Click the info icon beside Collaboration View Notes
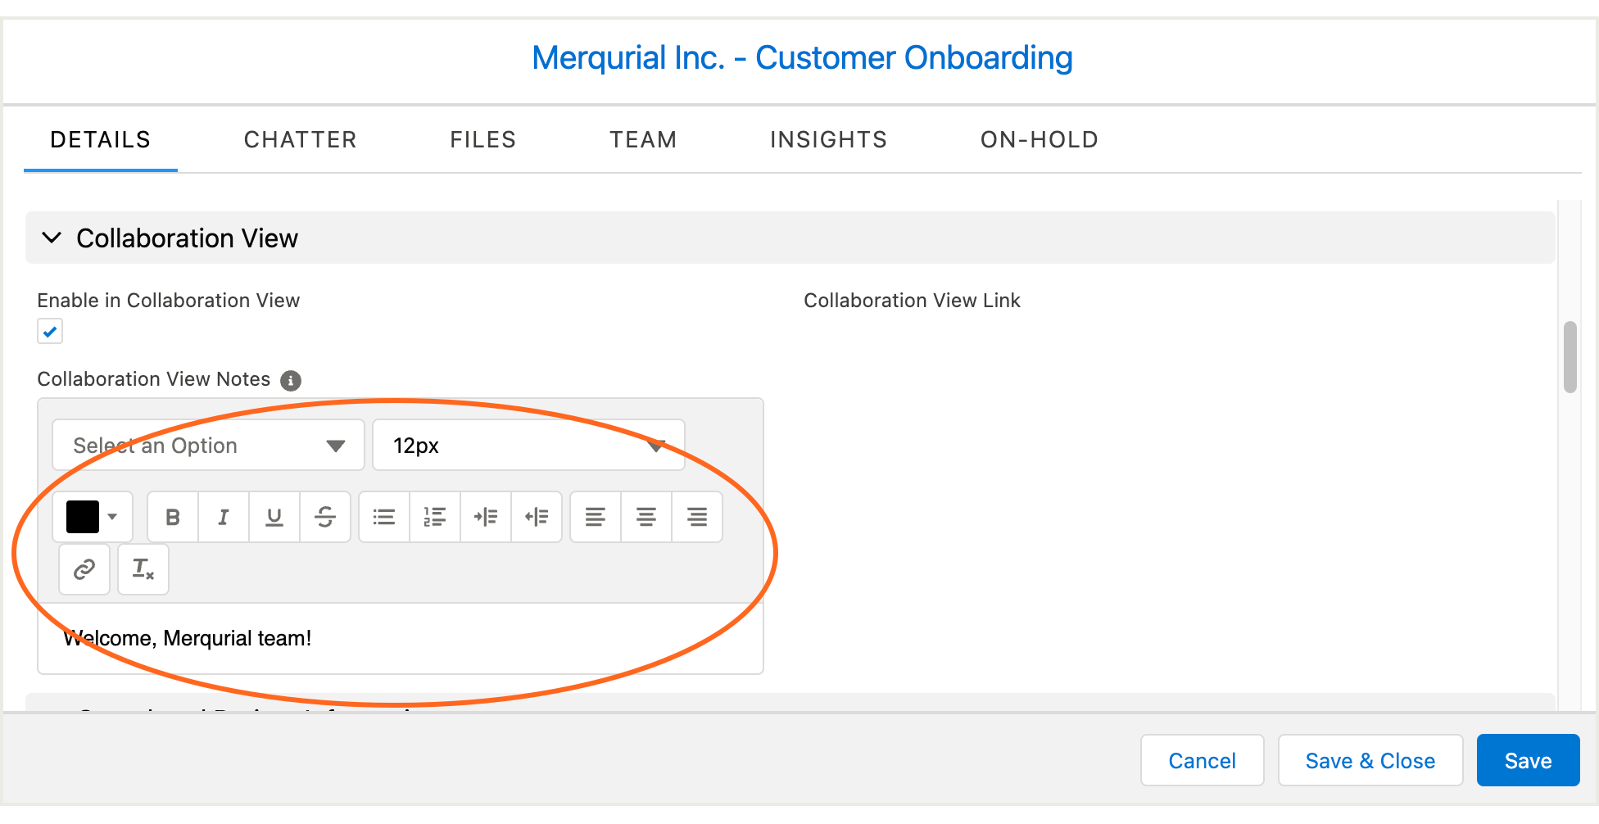This screenshot has height=824, width=1599. click(x=291, y=381)
